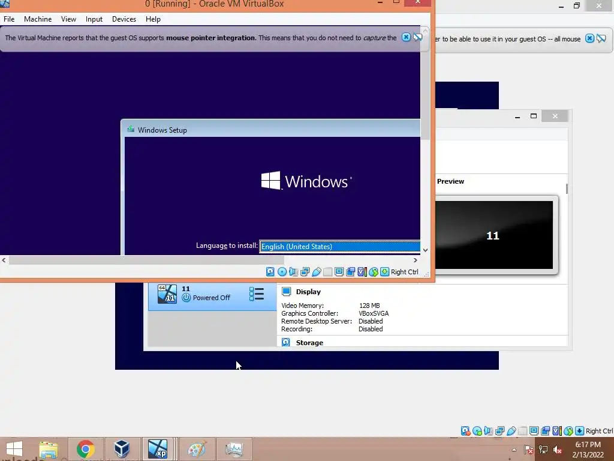Switch to VirtualBox Manager on the taskbar

point(122,449)
